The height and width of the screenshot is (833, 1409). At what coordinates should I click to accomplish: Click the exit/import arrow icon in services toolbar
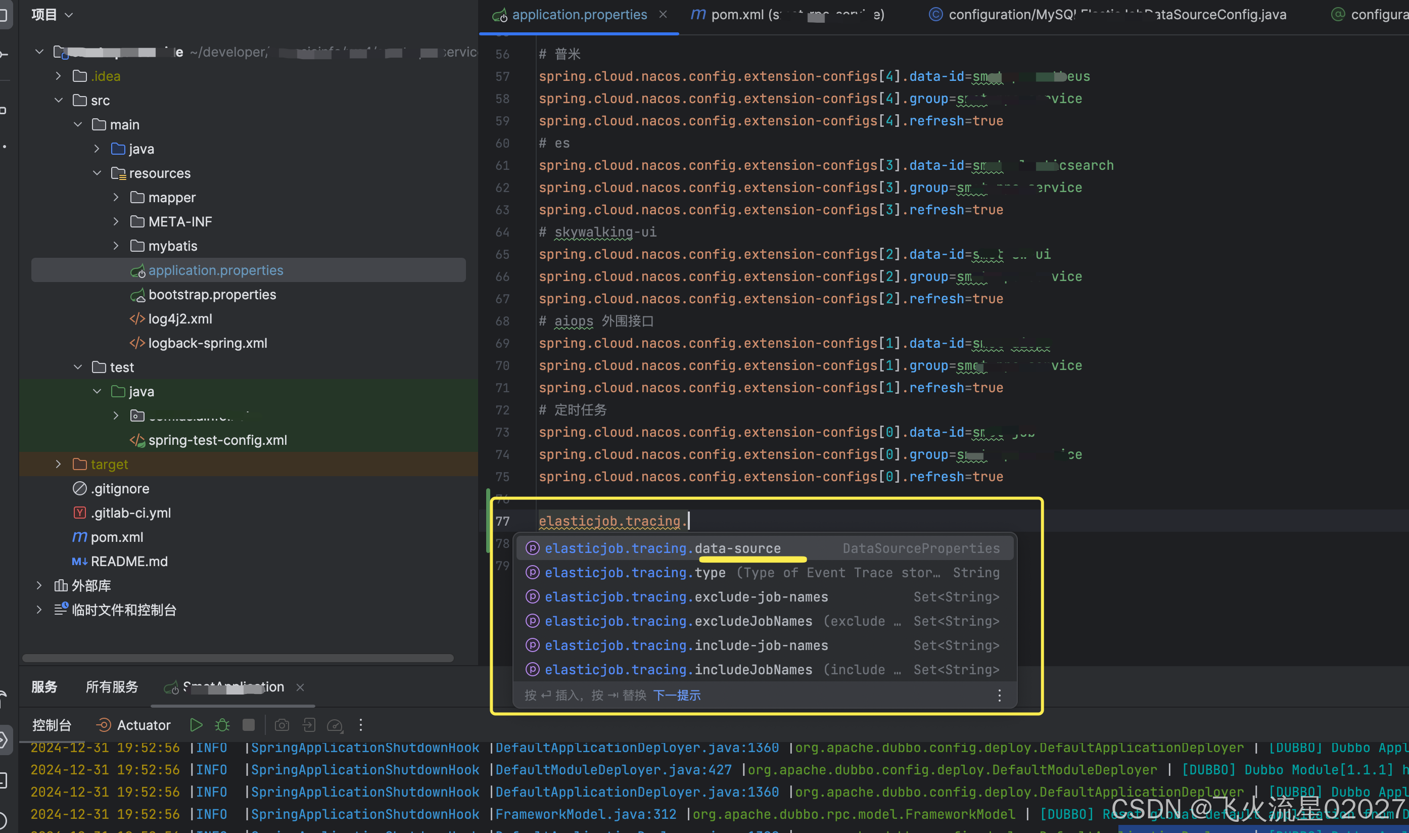pos(309,725)
